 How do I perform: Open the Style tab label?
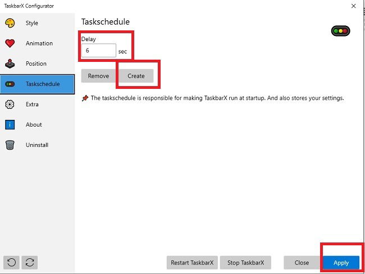point(32,23)
